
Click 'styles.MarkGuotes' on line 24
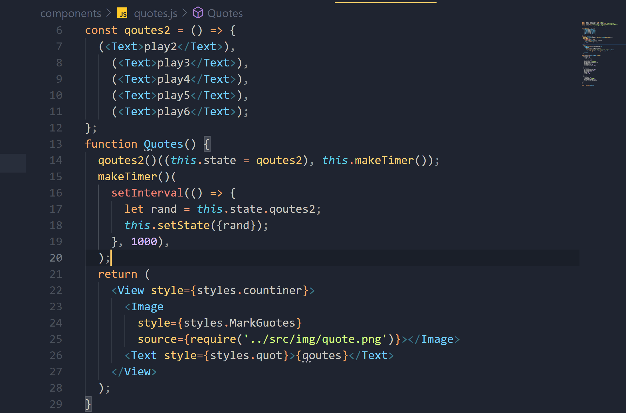239,323
